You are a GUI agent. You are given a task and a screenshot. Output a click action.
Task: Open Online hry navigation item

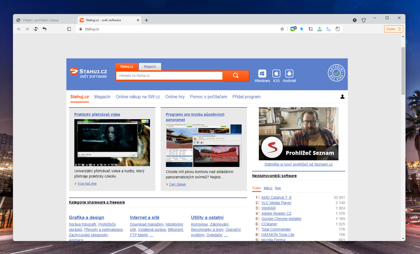175,97
